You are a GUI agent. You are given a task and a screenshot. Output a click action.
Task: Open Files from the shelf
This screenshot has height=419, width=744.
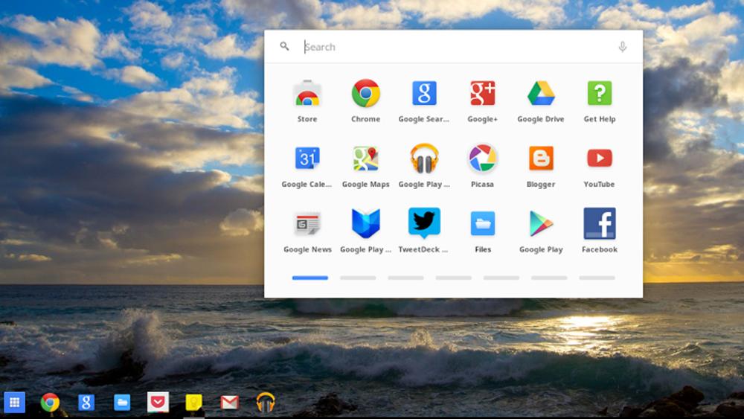click(122, 403)
